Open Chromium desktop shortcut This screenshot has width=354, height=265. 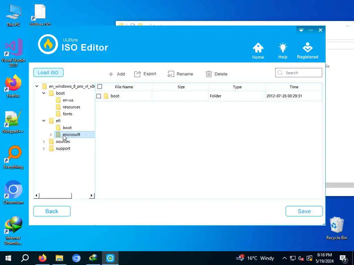pos(13,192)
